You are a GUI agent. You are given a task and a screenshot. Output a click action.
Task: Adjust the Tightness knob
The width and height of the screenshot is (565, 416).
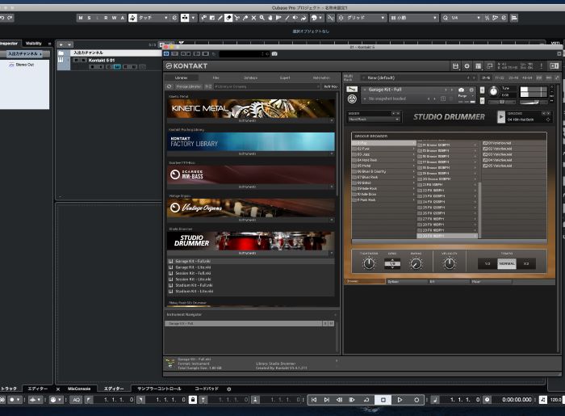point(369,263)
